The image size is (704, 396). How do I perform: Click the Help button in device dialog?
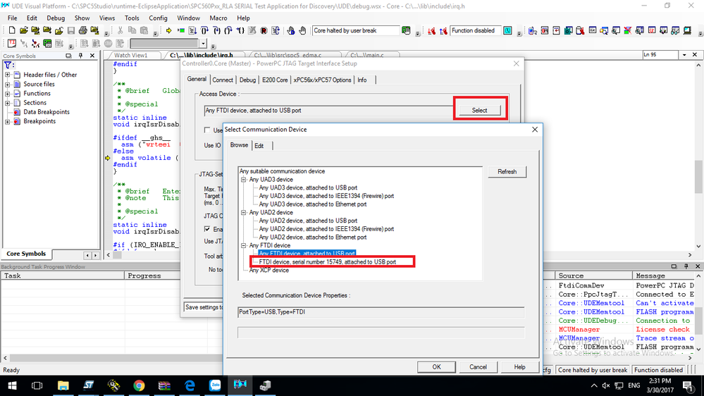click(519, 367)
